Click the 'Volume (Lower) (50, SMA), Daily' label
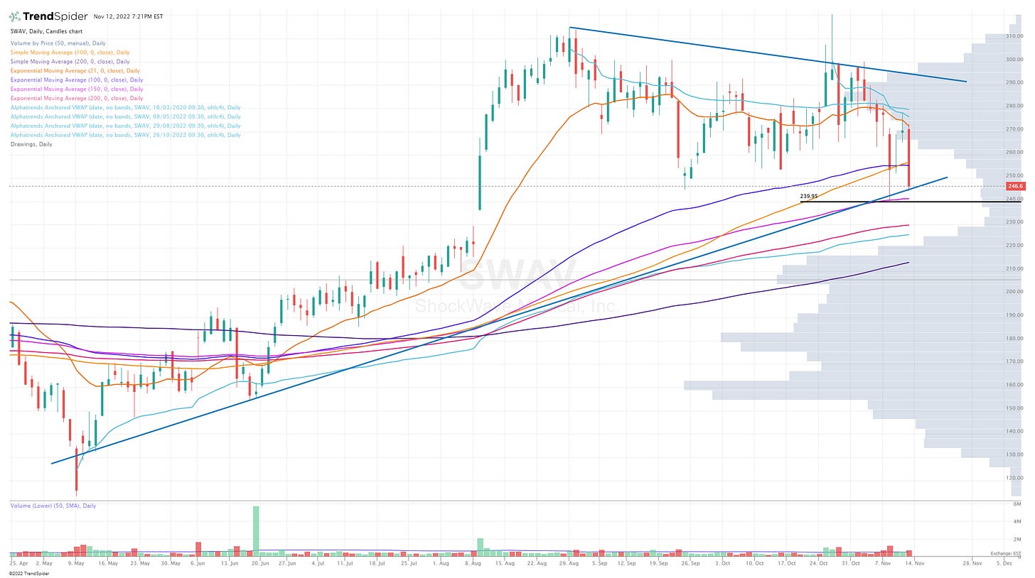The image size is (1035, 578). 53,506
